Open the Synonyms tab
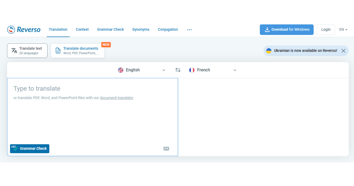Screen dimensions: 354x186 tap(141, 30)
